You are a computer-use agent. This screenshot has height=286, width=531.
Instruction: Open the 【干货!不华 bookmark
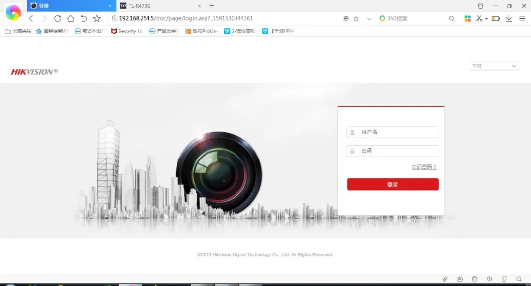tap(278, 31)
